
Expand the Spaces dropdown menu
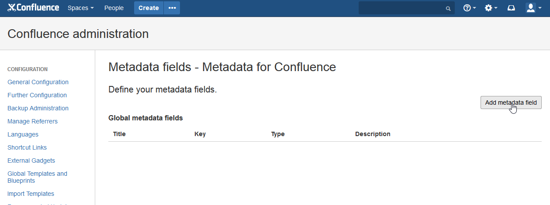pos(80,8)
